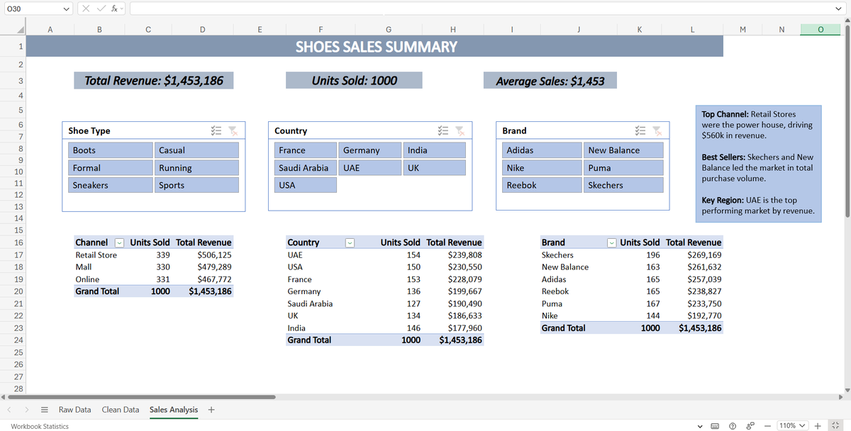Select the Sports slicer button
851x431 pixels.
pyautogui.click(x=197, y=185)
